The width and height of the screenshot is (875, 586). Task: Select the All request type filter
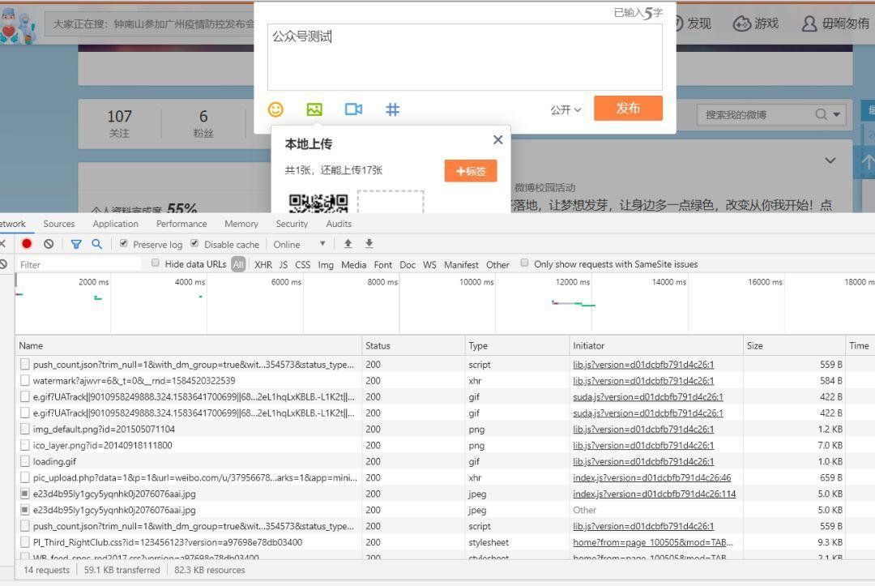(238, 264)
